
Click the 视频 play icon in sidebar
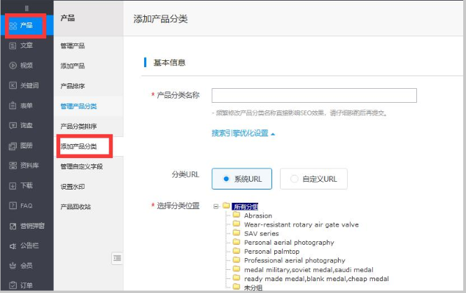13,66
